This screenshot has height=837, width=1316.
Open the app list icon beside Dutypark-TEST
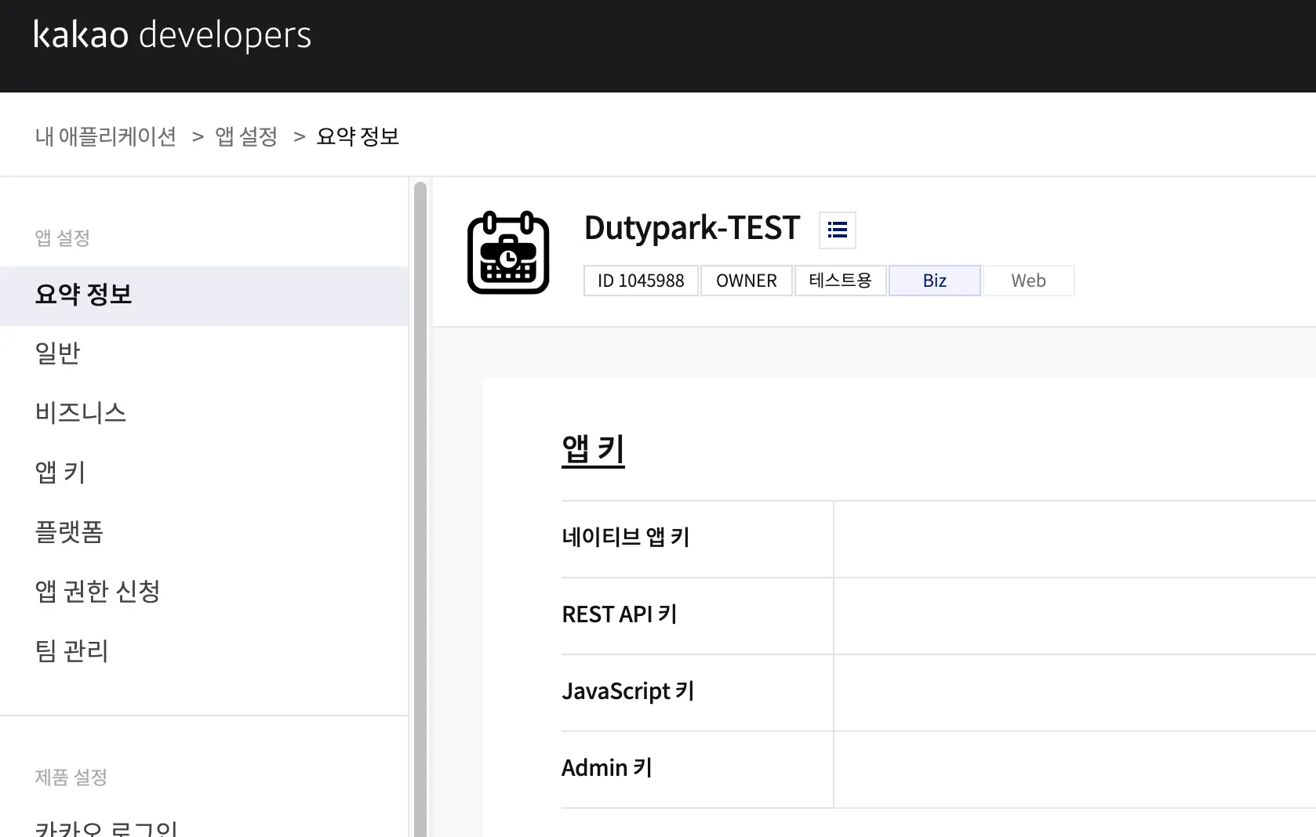click(837, 230)
